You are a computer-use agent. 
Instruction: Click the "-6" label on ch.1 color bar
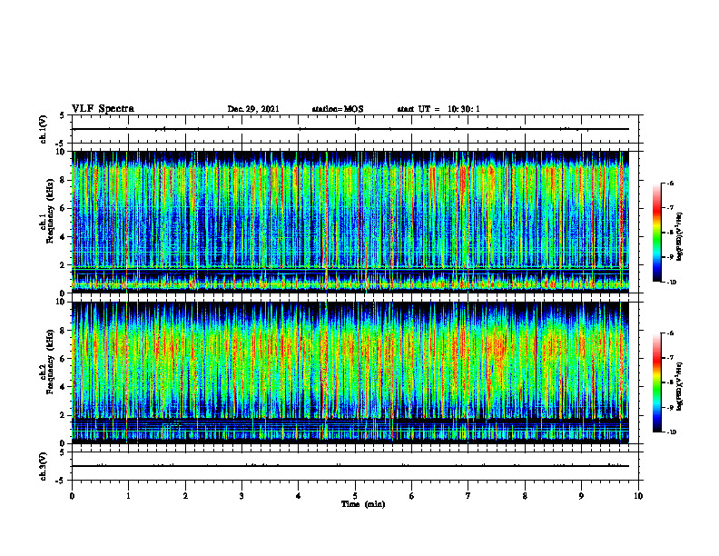click(670, 183)
